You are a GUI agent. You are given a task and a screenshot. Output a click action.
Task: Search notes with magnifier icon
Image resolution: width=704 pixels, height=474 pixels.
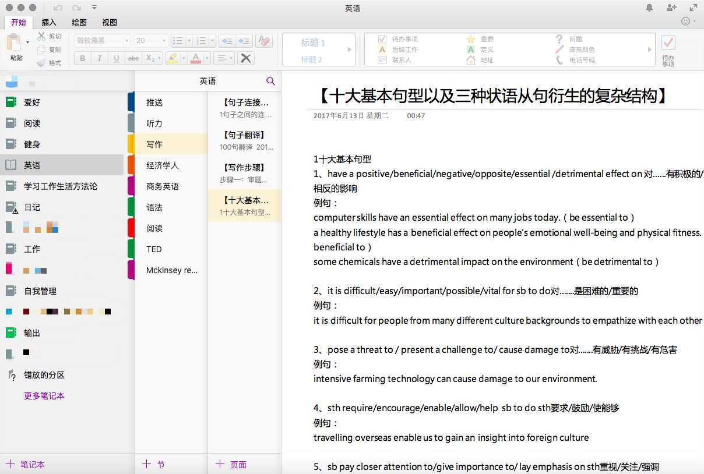click(x=270, y=81)
